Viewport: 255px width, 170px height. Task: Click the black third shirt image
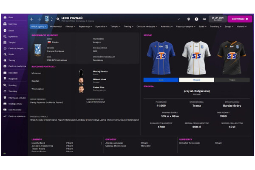(232, 58)
